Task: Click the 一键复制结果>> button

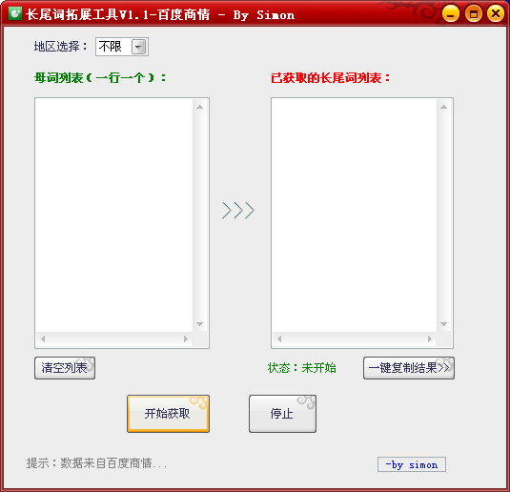Action: (409, 368)
